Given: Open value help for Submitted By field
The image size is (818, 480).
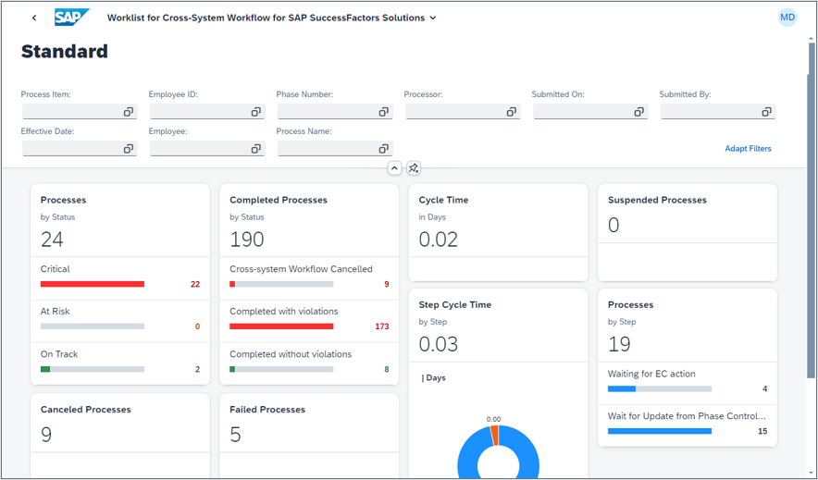Looking at the screenshot, I should tap(767, 112).
